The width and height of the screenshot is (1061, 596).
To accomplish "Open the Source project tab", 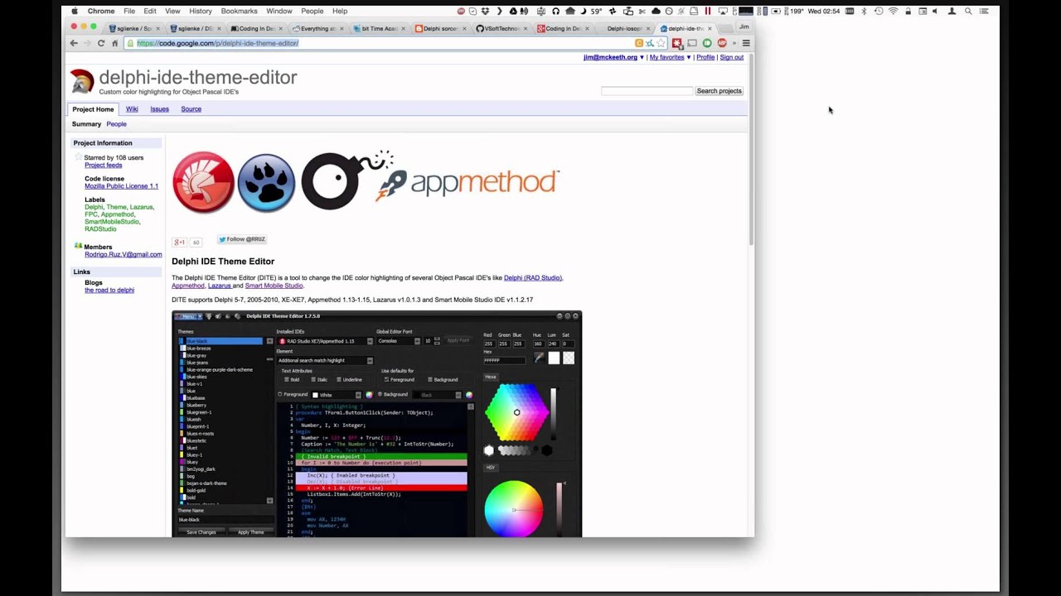I will pos(191,109).
